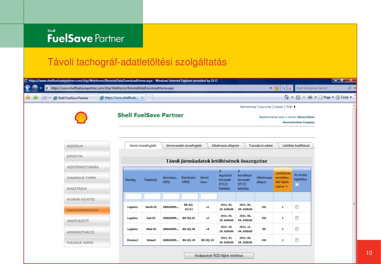Select the Jármű-összefoglaló tab
Image resolution: width=381 pixels, height=264 pixels.
(143, 145)
